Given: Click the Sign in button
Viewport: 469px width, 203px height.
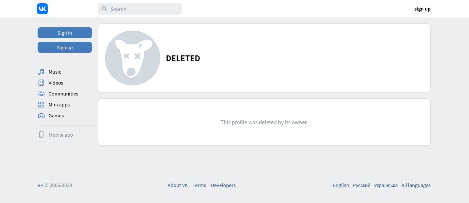Looking at the screenshot, I should tap(65, 33).
